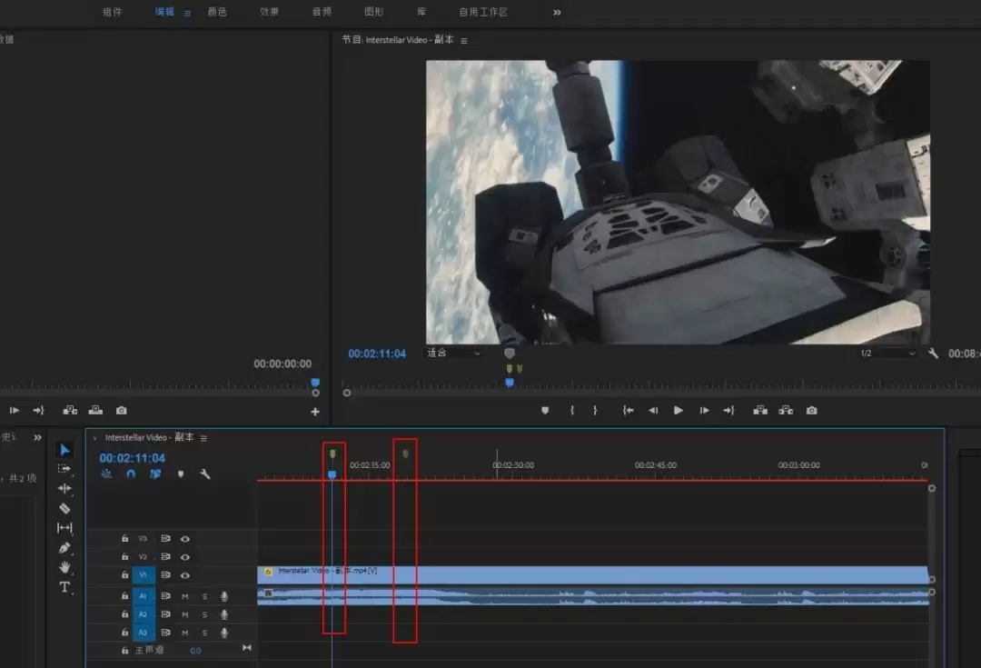Select the Type tool

[x=64, y=587]
